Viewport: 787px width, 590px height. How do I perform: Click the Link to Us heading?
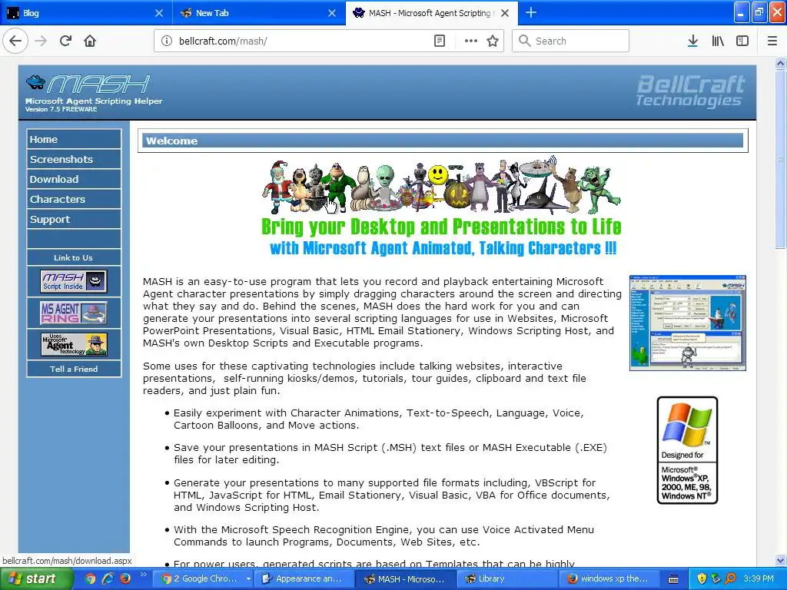point(73,258)
